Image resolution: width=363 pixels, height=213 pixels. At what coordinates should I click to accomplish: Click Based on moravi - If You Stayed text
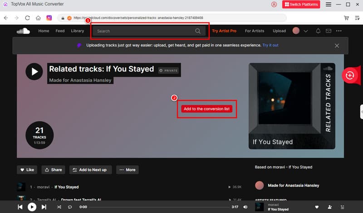[283, 167]
